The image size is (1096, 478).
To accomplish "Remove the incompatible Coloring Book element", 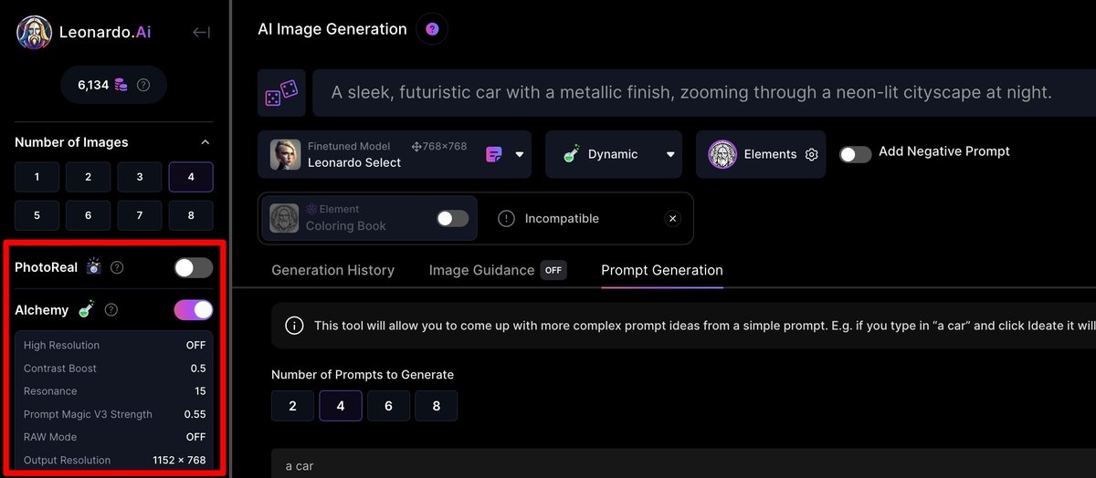I will point(672,219).
